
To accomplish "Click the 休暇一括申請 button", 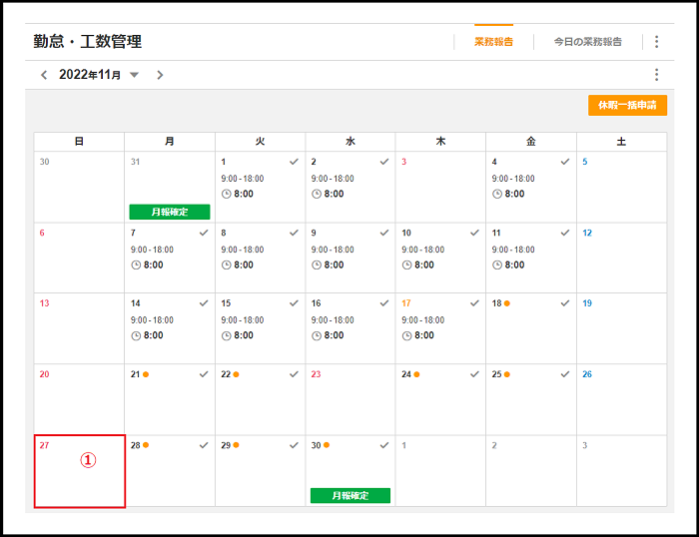I will tap(627, 105).
